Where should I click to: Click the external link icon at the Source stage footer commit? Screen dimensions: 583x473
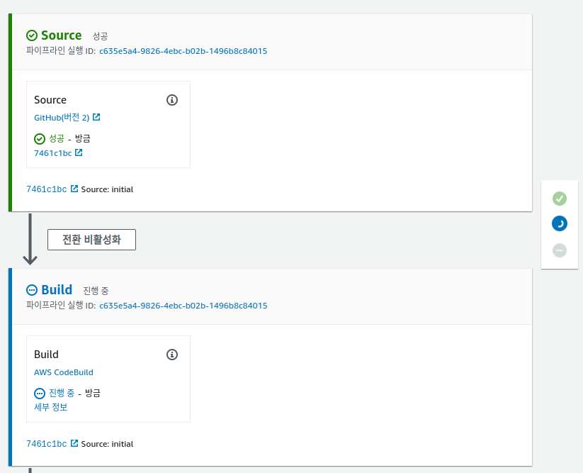[x=74, y=189]
